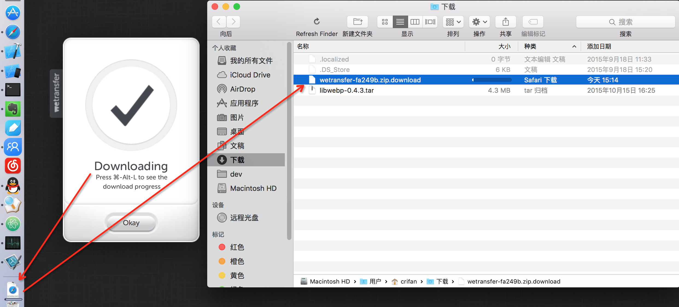Create a new folder via toolbar icon
679x307 pixels.
pyautogui.click(x=357, y=22)
